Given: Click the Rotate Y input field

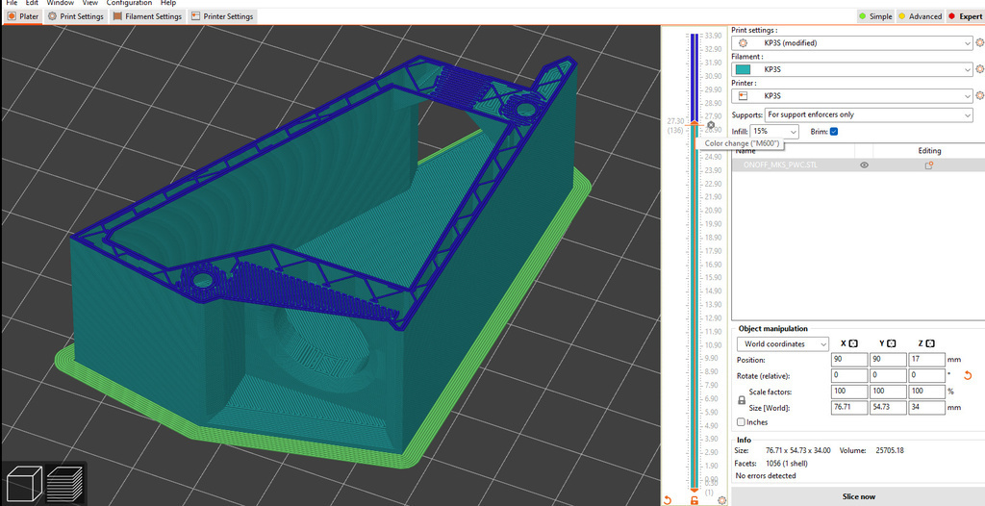Looking at the screenshot, I should coord(888,375).
